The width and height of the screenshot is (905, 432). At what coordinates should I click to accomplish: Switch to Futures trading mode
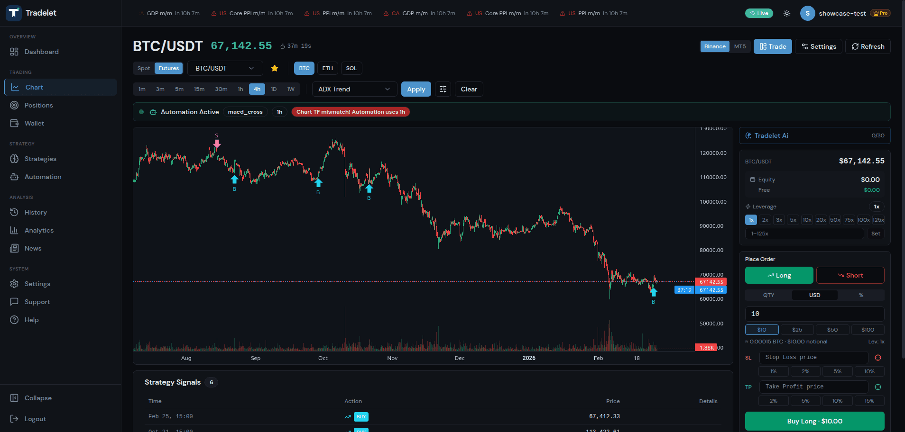coord(168,68)
